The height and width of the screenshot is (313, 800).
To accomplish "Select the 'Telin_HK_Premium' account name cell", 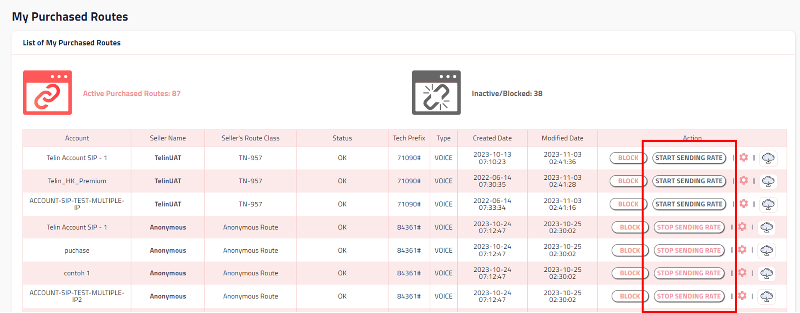I will (77, 181).
